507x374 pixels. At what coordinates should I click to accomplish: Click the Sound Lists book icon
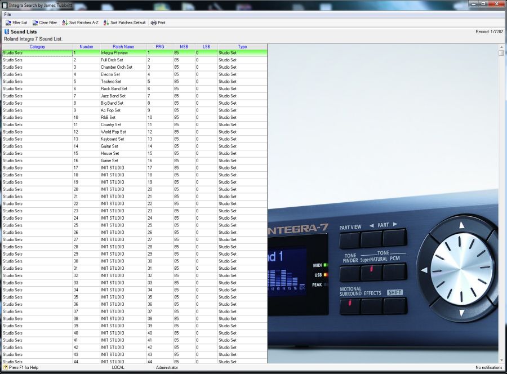tap(6, 32)
